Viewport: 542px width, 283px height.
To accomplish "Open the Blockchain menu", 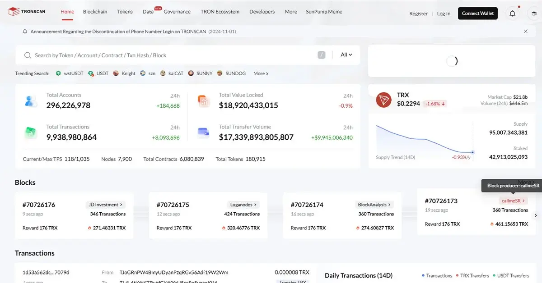I will (x=95, y=12).
